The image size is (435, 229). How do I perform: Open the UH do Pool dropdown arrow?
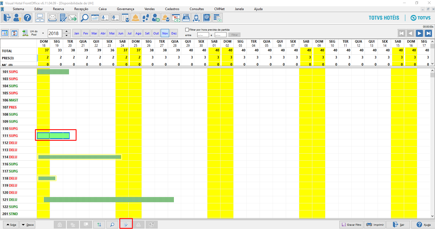(x=43, y=33)
